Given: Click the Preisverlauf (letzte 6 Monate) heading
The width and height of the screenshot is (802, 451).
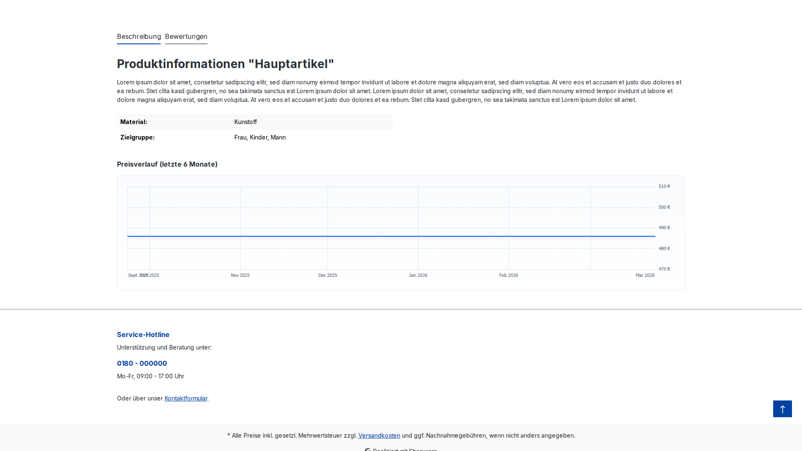Looking at the screenshot, I should (167, 164).
